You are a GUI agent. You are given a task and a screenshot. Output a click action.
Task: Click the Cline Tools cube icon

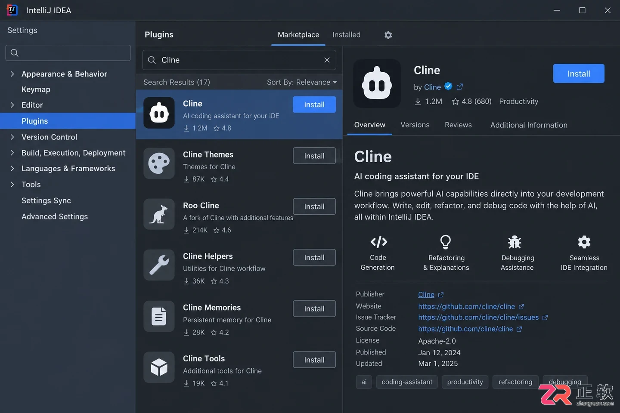[x=159, y=367]
